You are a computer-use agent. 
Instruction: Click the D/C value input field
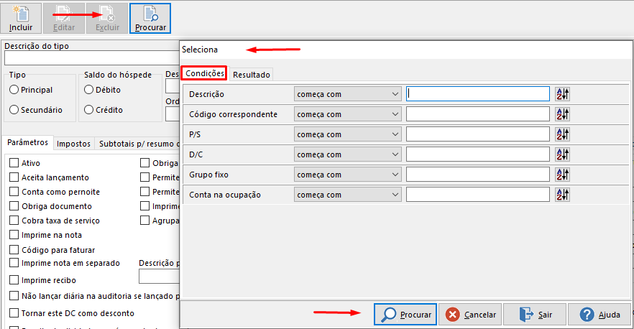pos(478,154)
